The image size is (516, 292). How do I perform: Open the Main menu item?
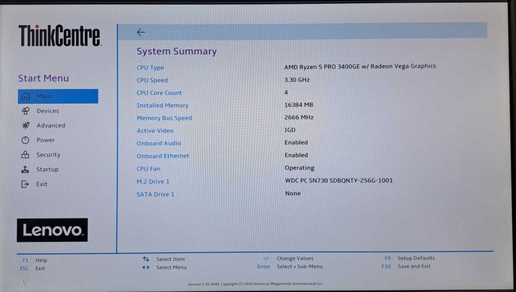point(58,96)
